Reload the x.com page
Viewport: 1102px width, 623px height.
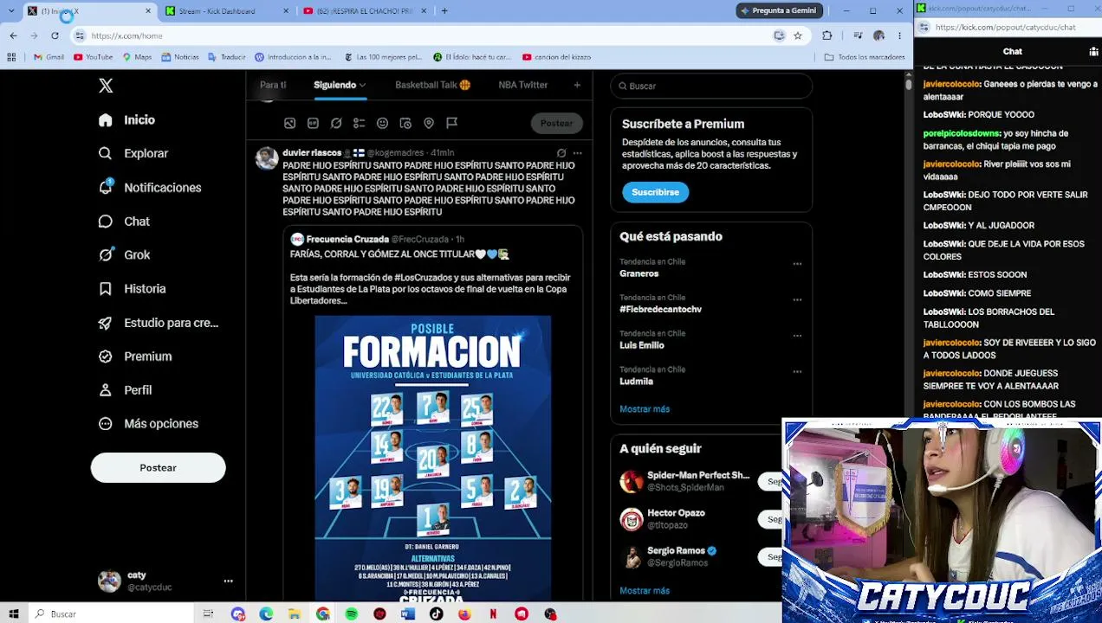(55, 35)
